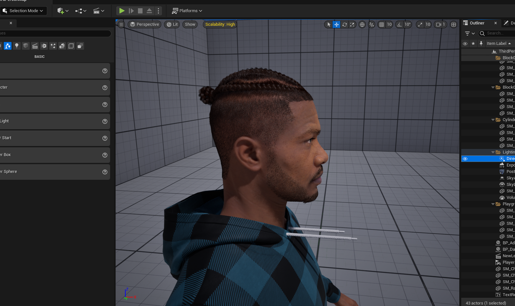
Task: Collapse the Cylinder folder in Outliner
Action: pos(493,120)
